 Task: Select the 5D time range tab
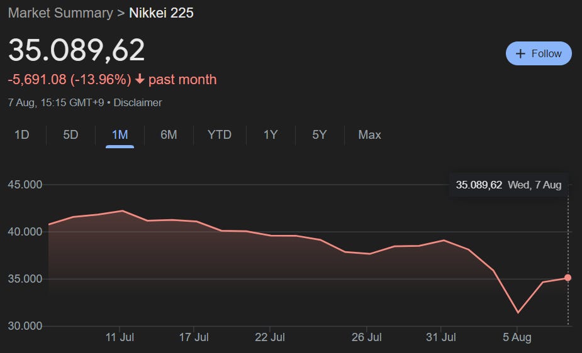pos(70,134)
